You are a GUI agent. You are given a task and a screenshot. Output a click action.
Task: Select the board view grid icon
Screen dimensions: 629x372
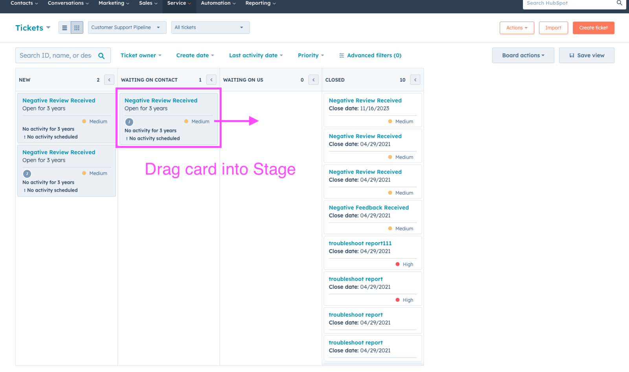point(77,27)
